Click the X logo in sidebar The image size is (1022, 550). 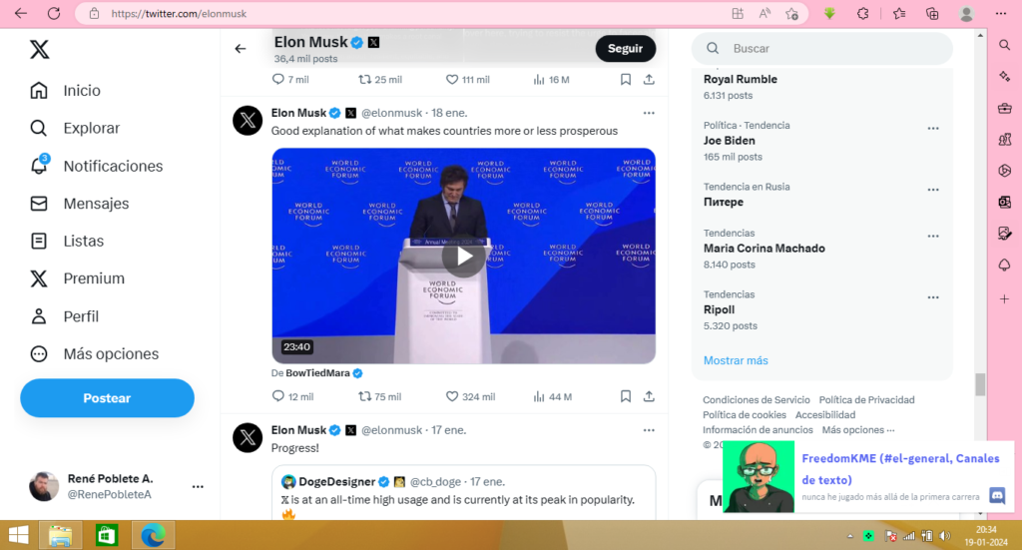(39, 50)
